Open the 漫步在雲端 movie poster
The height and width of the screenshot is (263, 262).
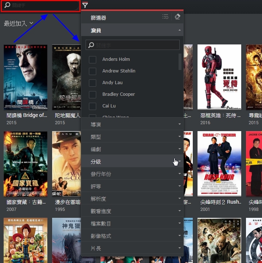click(x=66, y=164)
